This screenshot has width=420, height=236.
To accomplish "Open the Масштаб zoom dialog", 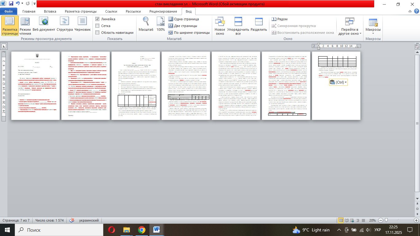I will 146,25.
